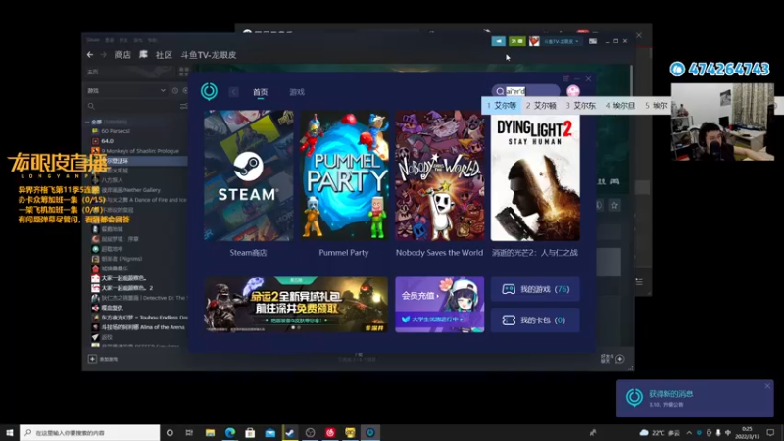Viewport: 784px width, 441px height.
Task: Click the Windows taskbar search box
Action: pos(90,432)
